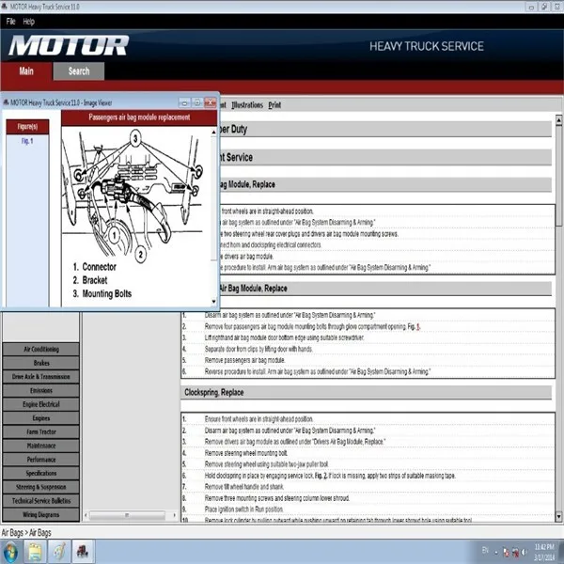Click the Figure(s) header in Image Viewer

coord(27,127)
